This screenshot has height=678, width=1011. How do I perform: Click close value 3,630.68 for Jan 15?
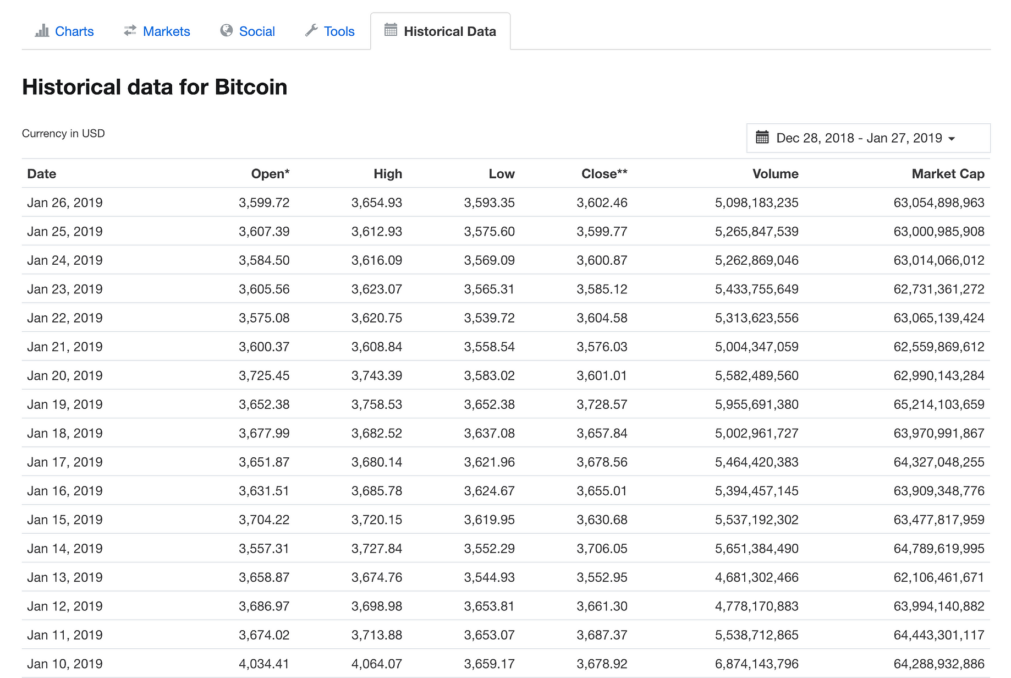[602, 520]
